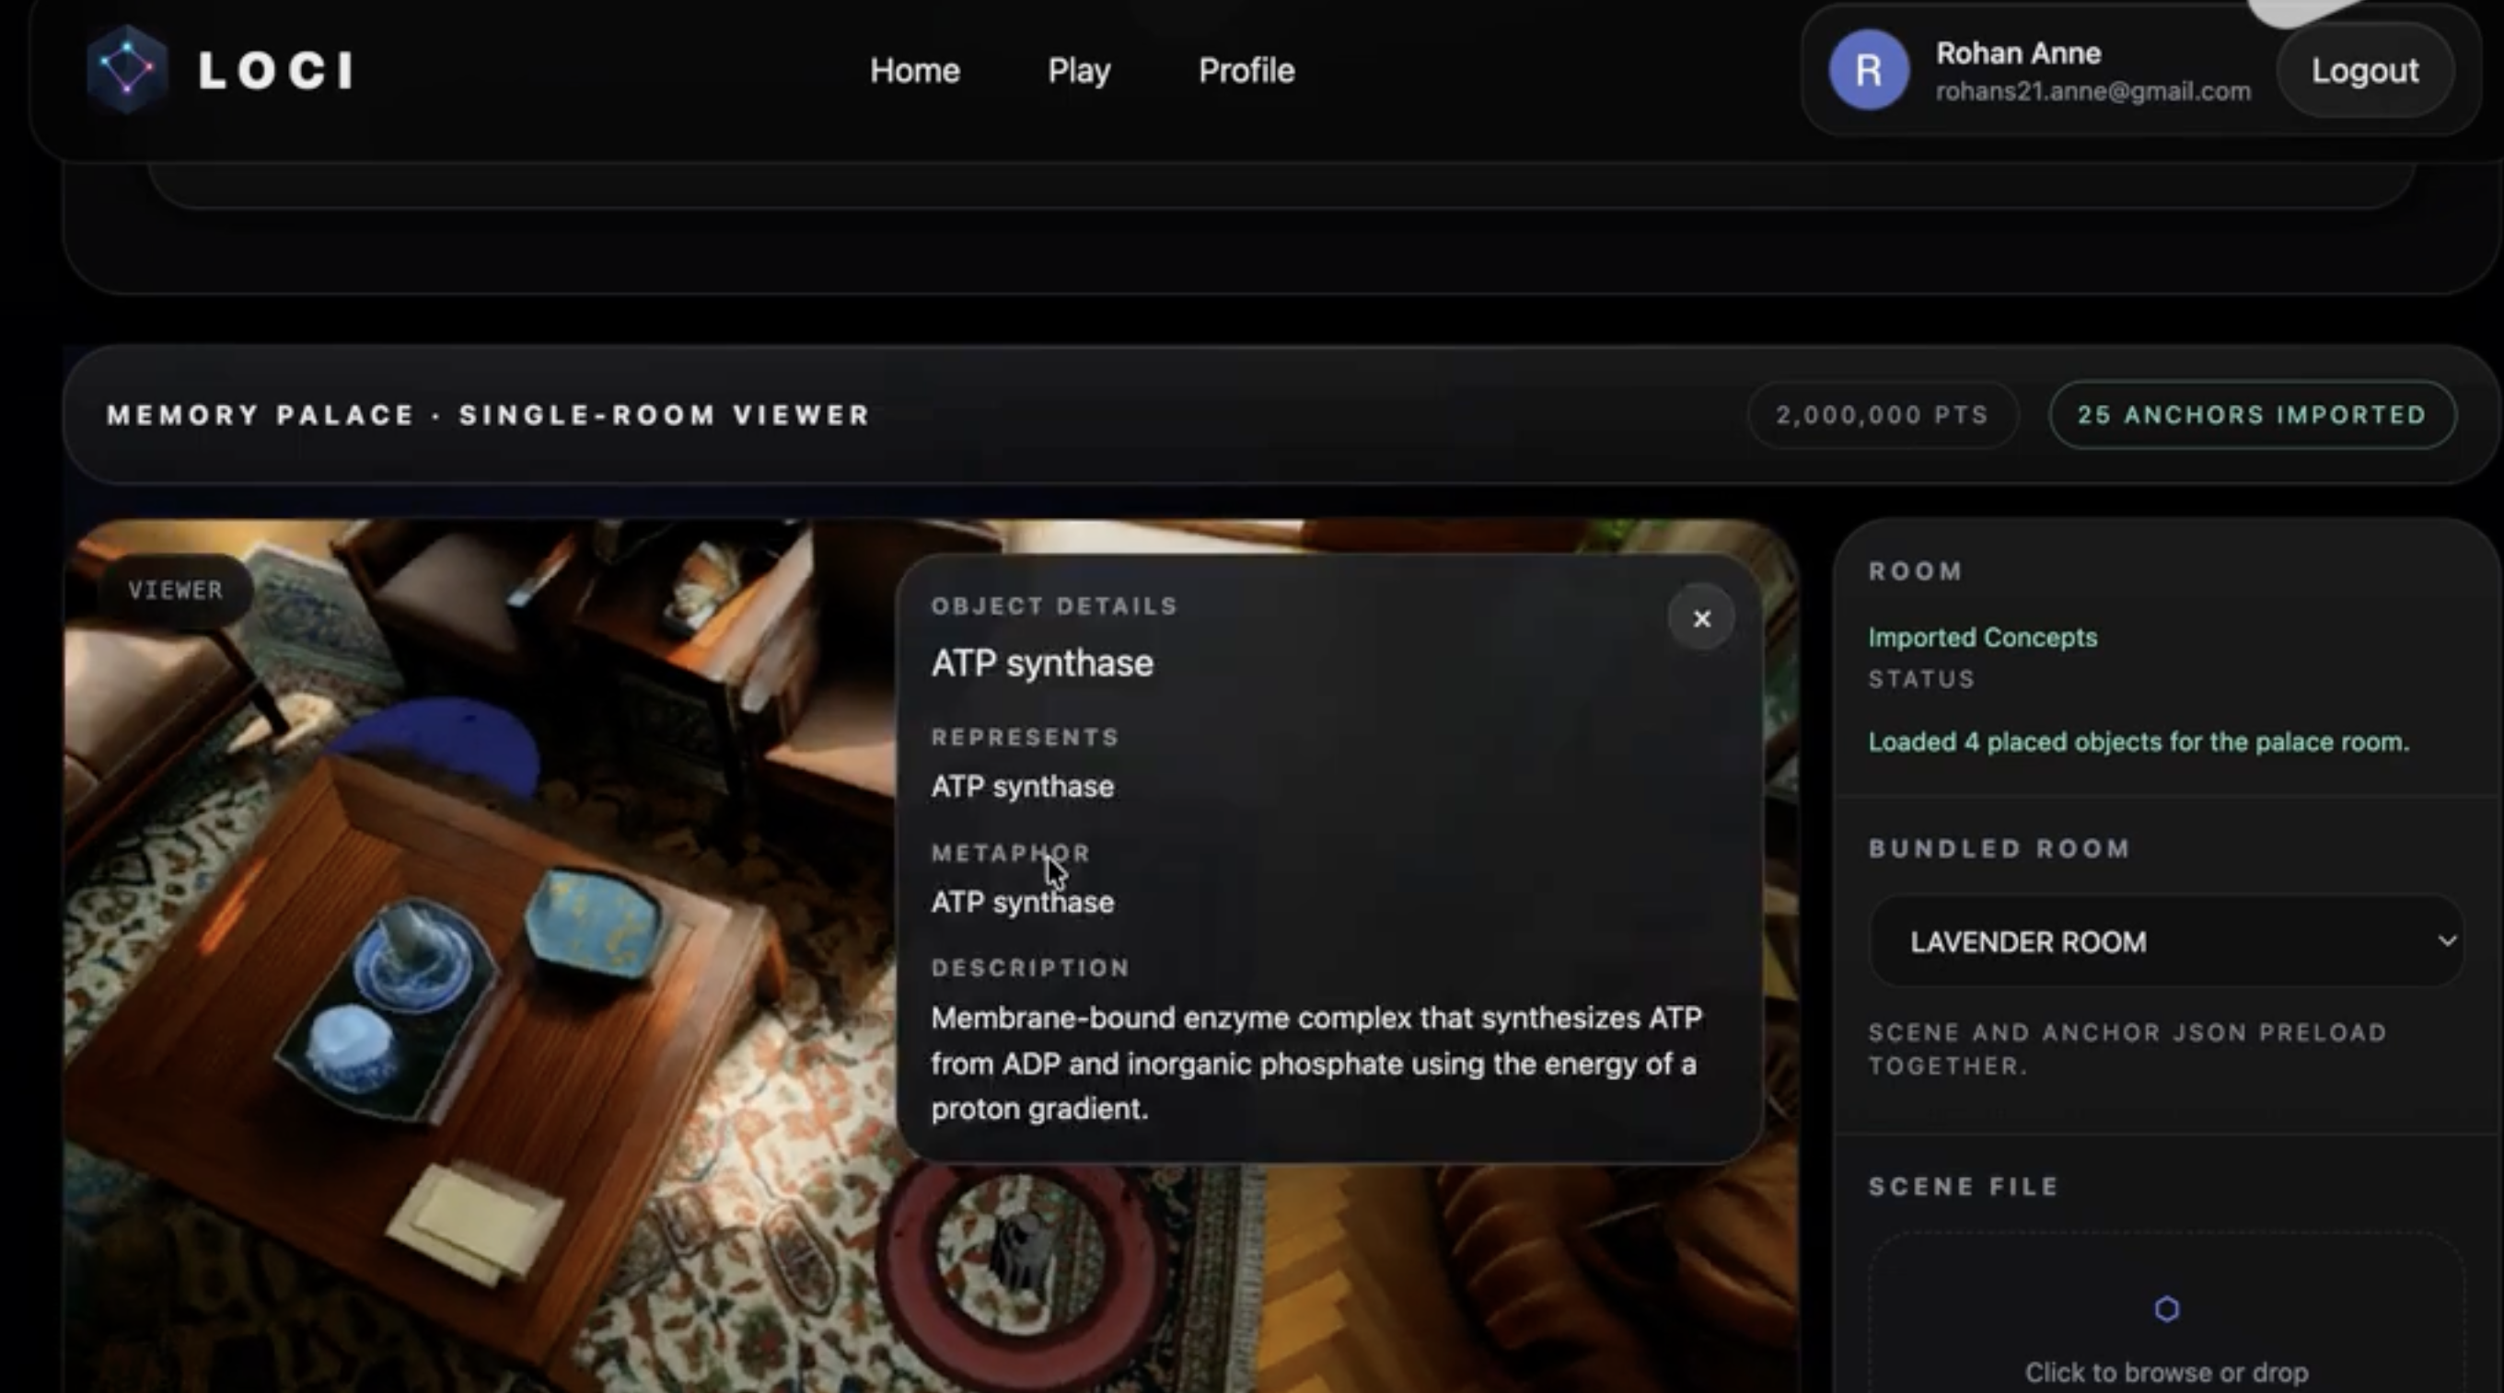Open the Profile page

[1246, 70]
